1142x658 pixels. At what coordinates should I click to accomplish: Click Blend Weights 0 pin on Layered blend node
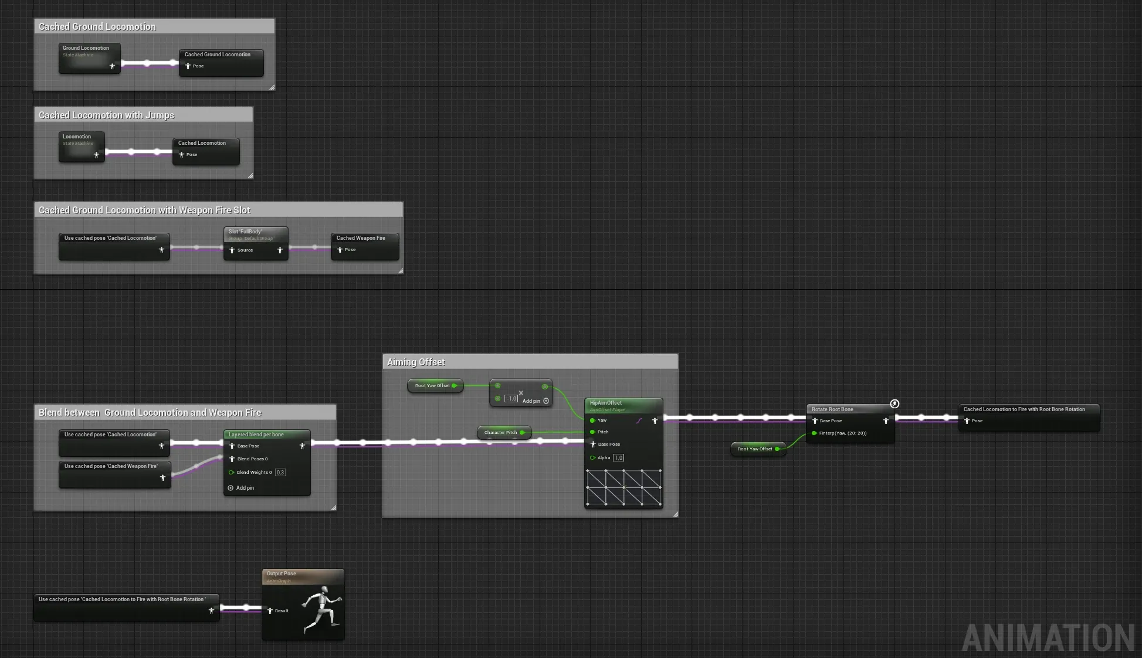tap(231, 472)
